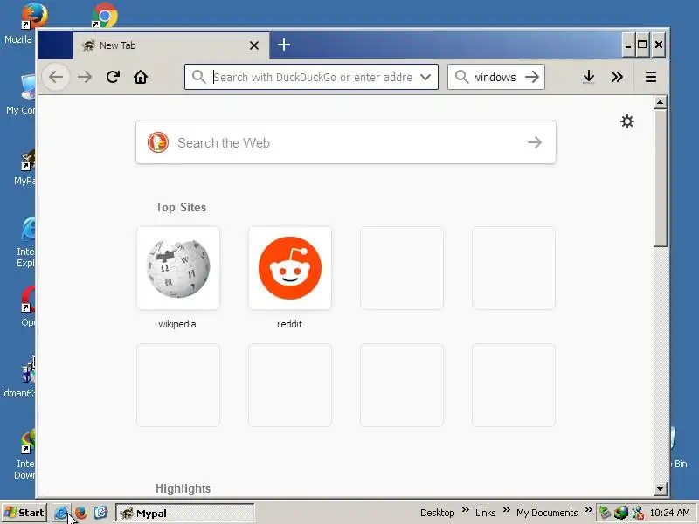This screenshot has width=699, height=524.
Task: Open the Desktop toolbar on taskbar
Action: [438, 513]
